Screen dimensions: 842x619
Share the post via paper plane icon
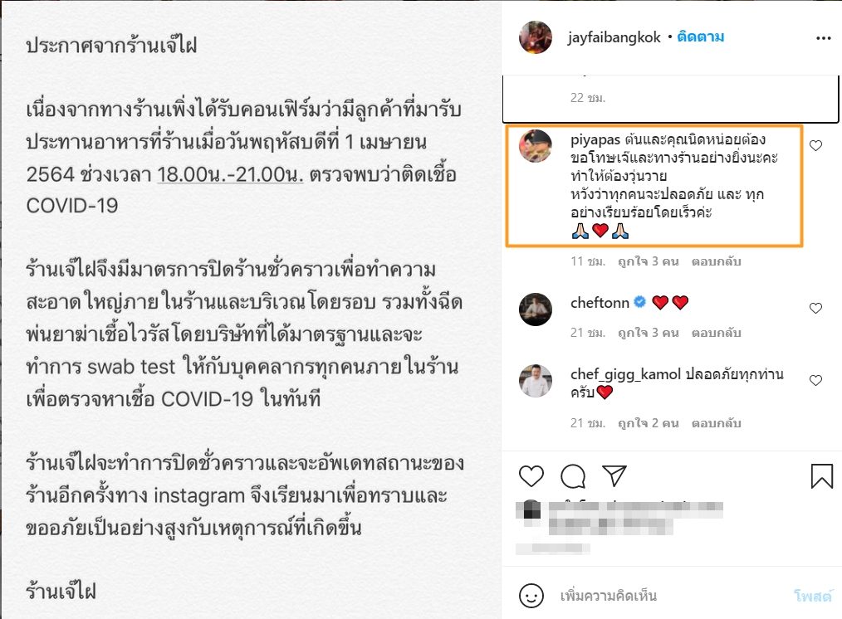point(614,475)
